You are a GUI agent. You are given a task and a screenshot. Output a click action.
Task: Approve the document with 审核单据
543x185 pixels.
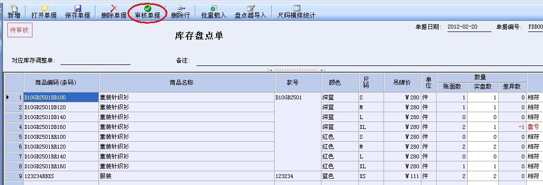[148, 11]
